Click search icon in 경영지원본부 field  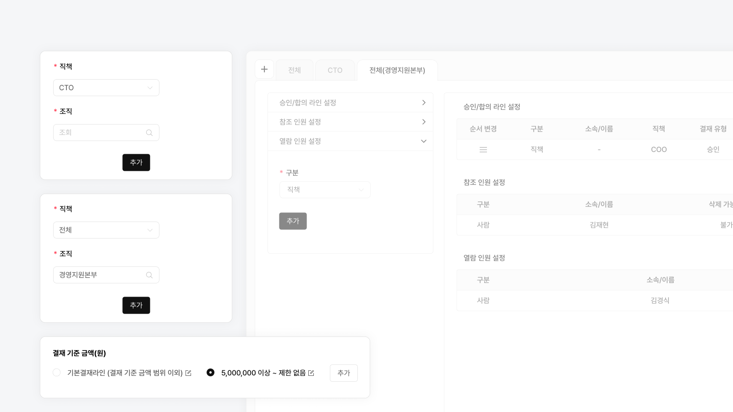point(149,275)
